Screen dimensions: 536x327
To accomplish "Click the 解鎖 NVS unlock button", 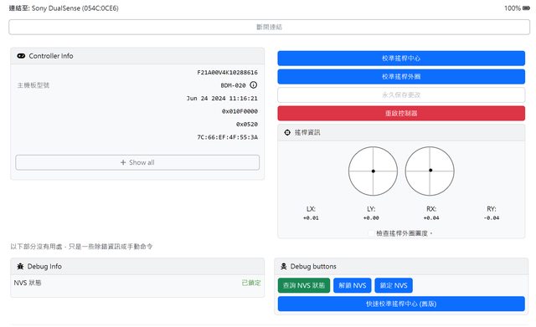I will [x=353, y=285].
